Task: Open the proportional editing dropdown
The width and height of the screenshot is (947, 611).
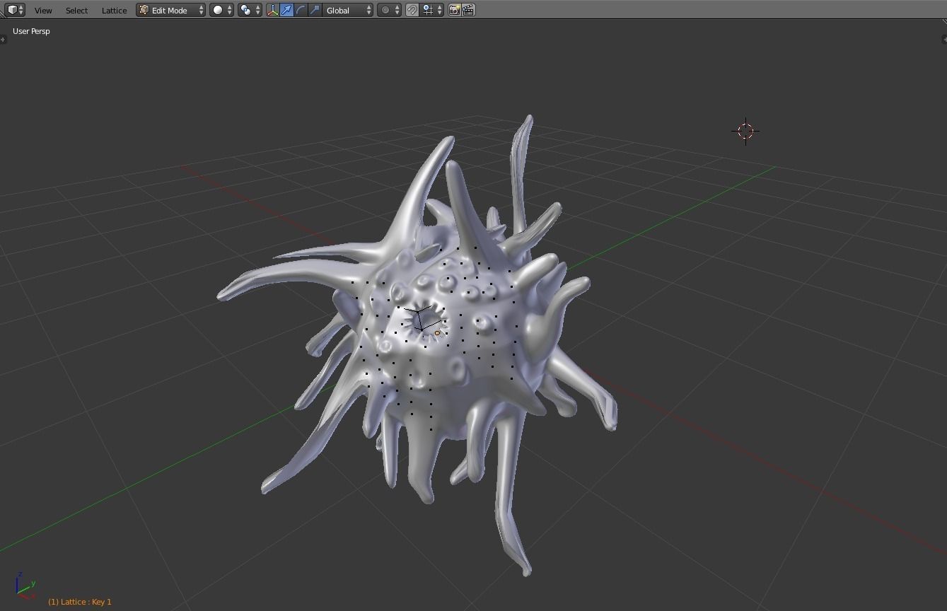Action: tap(389, 10)
